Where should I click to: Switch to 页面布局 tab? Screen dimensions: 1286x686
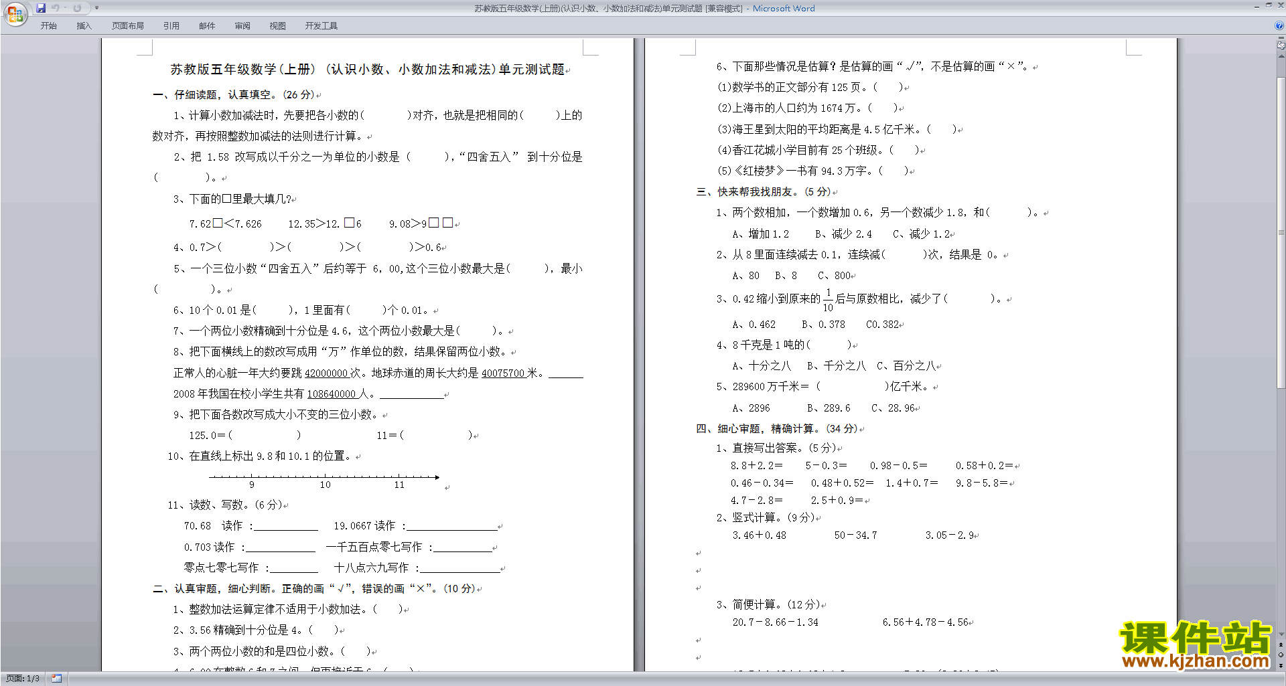(x=128, y=26)
